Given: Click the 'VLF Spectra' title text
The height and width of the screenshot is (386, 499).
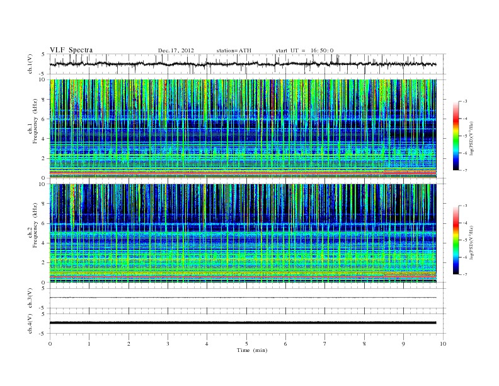Looking at the screenshot, I should click(x=71, y=50).
